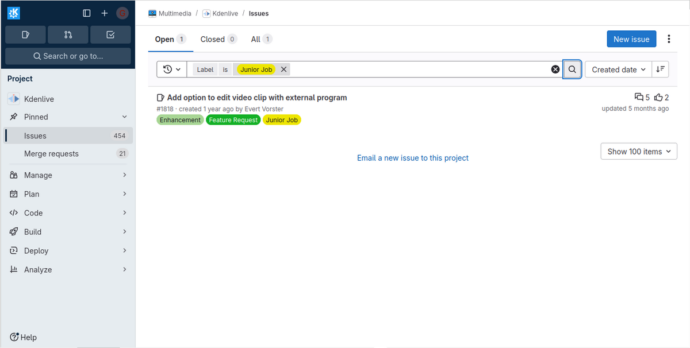Open assigned issues shortcut icon
This screenshot has width=690, height=348.
pos(25,34)
